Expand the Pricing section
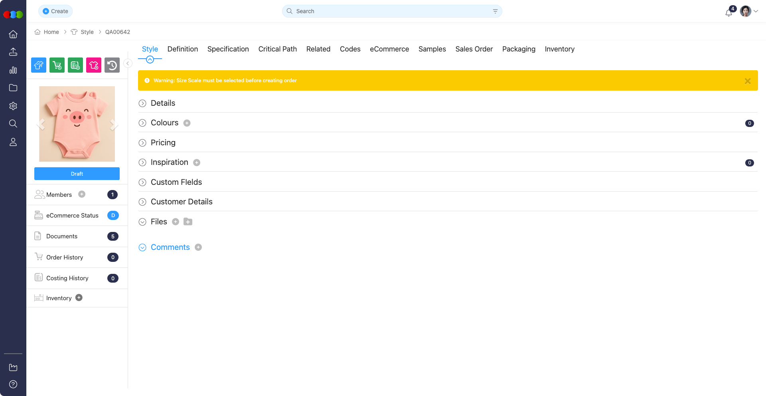The width and height of the screenshot is (766, 396). 142,143
